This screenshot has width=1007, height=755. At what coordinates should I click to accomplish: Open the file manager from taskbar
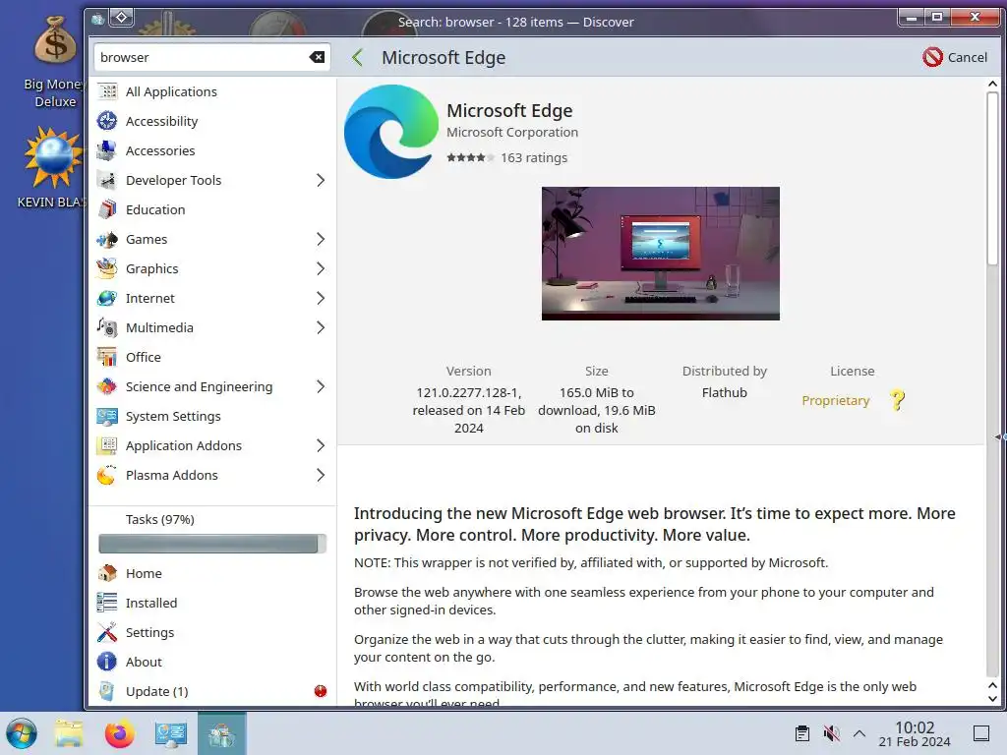pyautogui.click(x=69, y=733)
